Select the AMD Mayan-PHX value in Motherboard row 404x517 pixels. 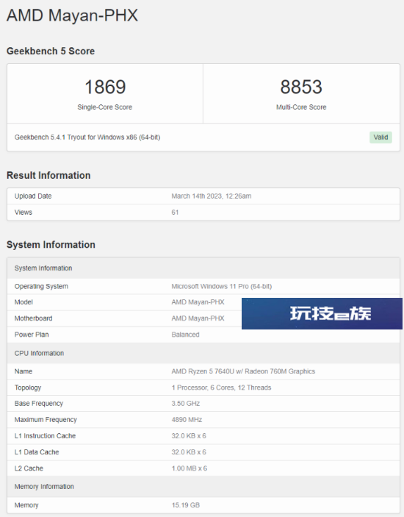click(198, 318)
